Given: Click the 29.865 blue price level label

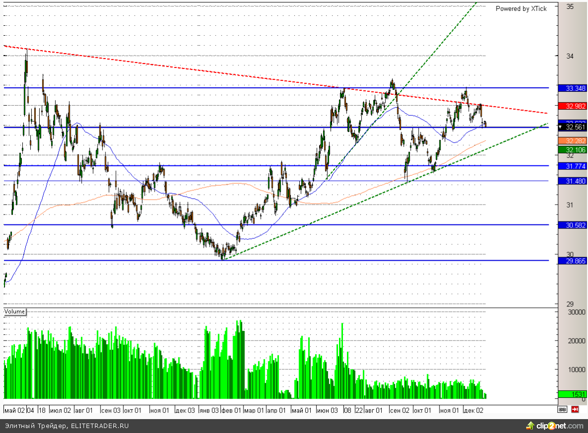Looking at the screenshot, I should tap(572, 261).
